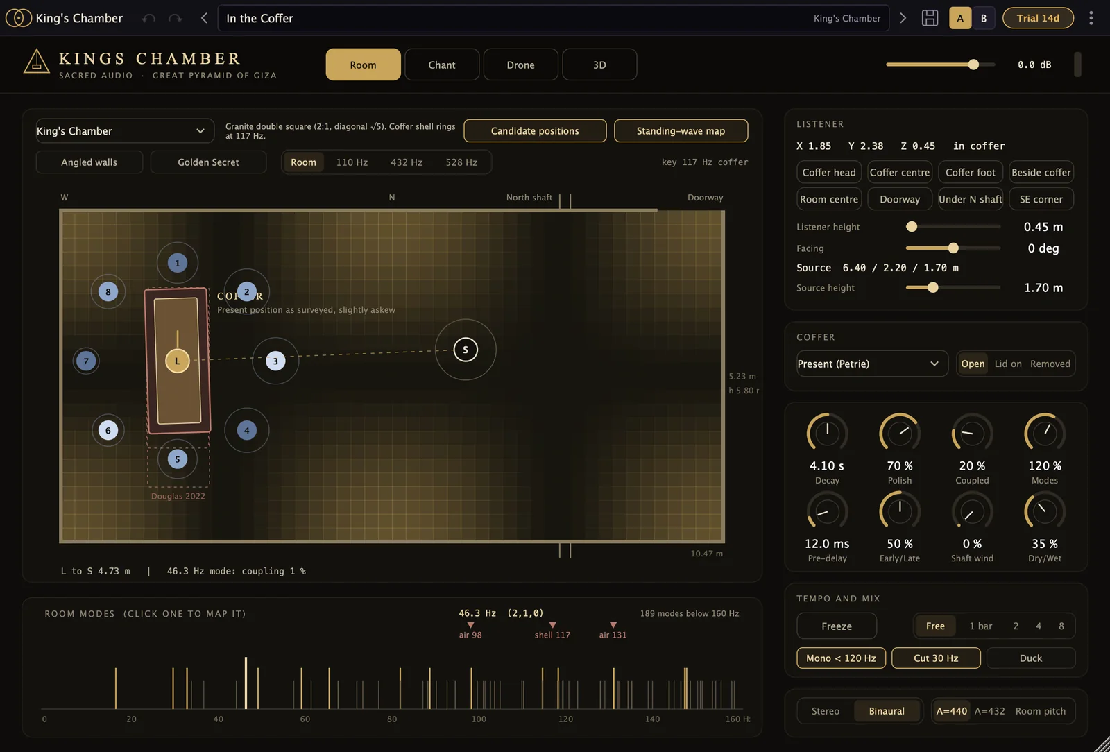The height and width of the screenshot is (752, 1110).
Task: Toggle Angled walls option
Action: click(89, 162)
